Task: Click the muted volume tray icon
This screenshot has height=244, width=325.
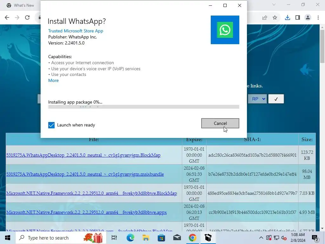Action: pos(284,238)
